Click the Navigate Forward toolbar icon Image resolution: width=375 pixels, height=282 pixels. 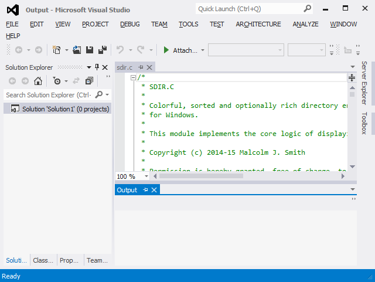(39, 50)
